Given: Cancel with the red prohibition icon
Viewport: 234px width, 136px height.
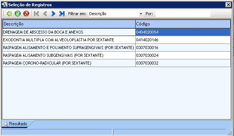Looking at the screenshot, I should click(26, 14).
